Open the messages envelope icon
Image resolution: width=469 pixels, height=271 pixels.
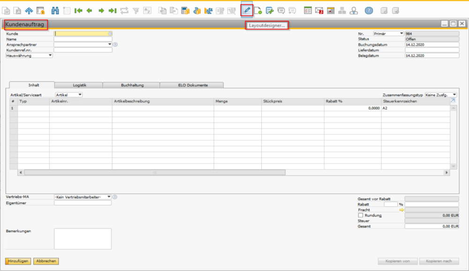319,11
